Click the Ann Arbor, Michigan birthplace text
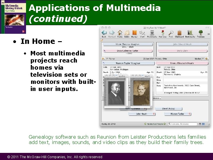213x160 pixels. pos(119,70)
